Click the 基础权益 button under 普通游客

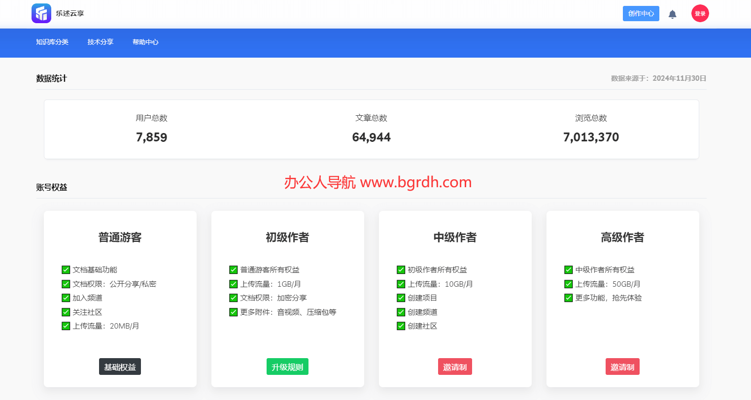coord(120,367)
